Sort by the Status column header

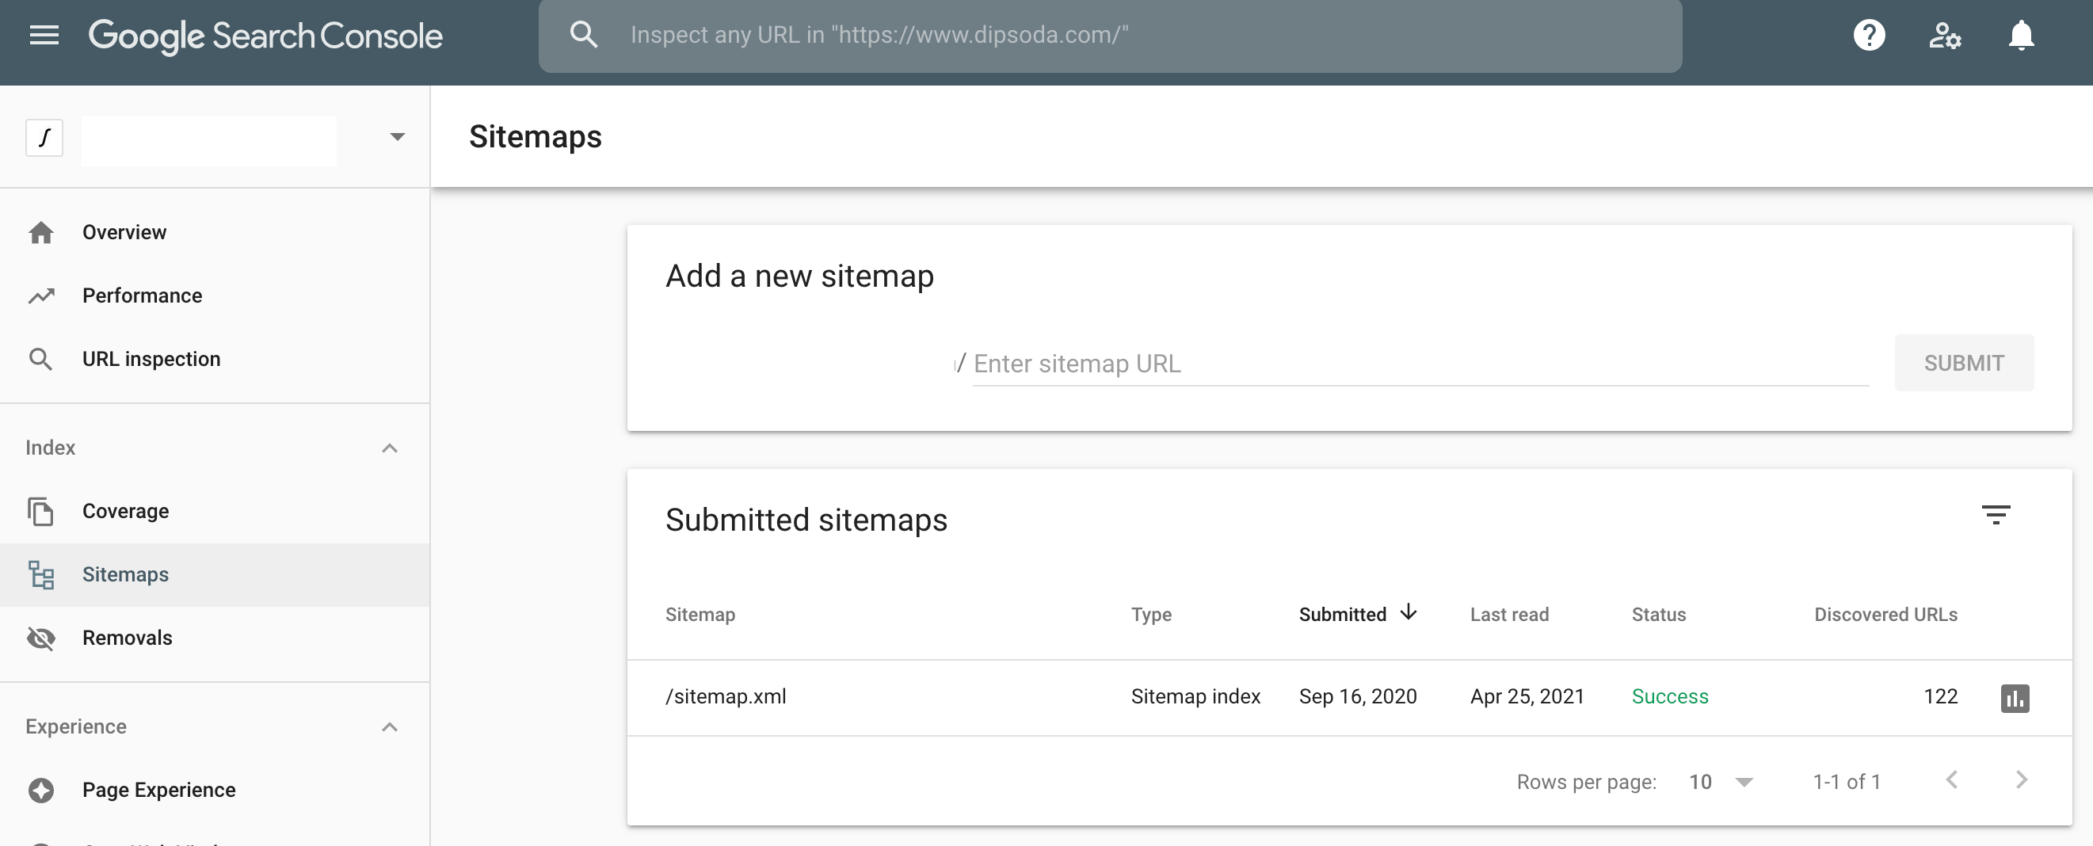[1658, 615]
